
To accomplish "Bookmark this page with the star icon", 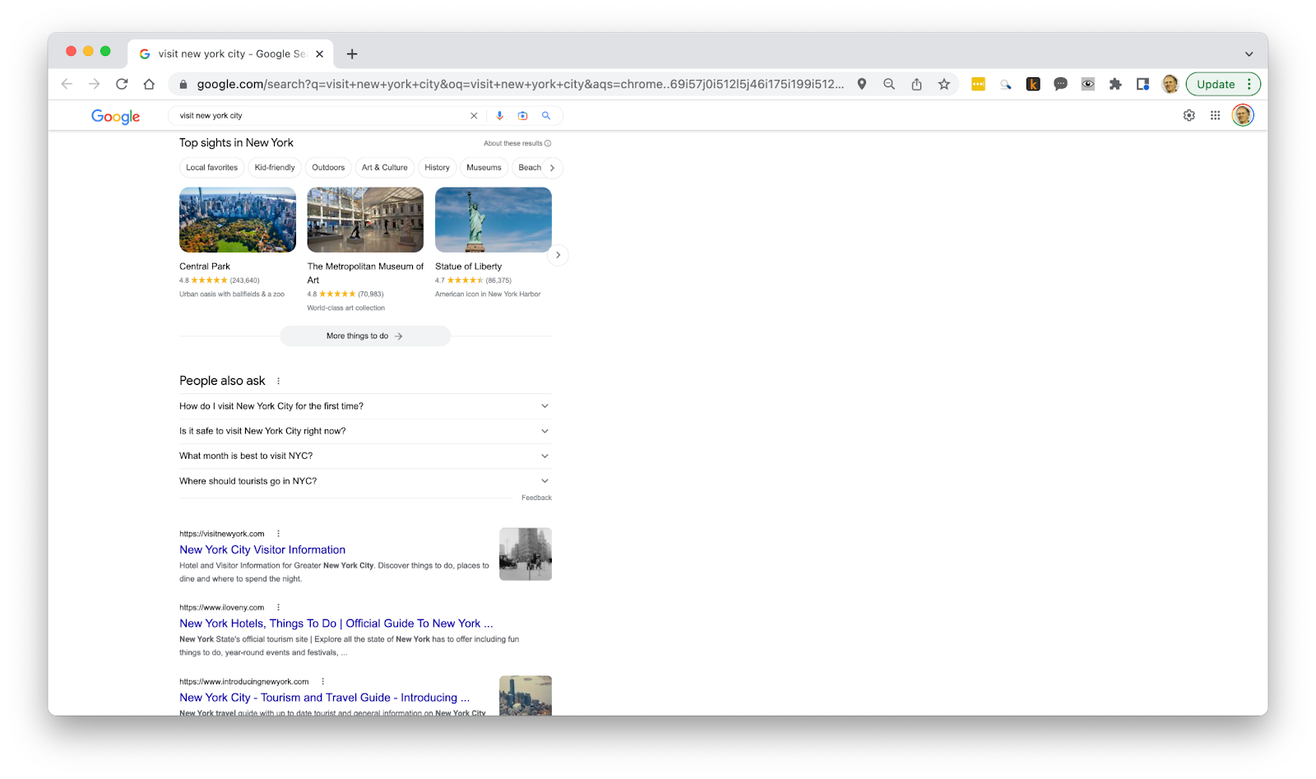I will click(x=944, y=84).
